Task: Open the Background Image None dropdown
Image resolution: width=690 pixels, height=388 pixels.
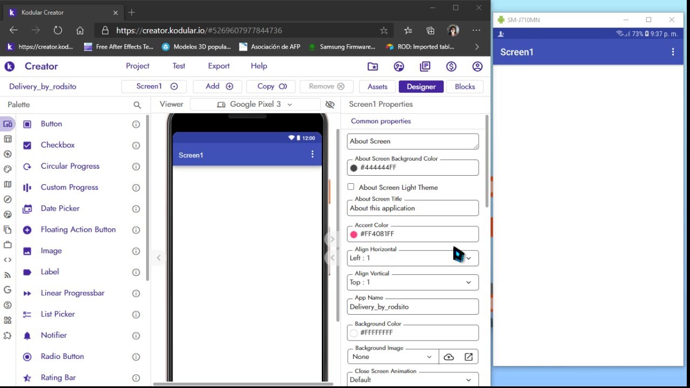Action: 392,357
